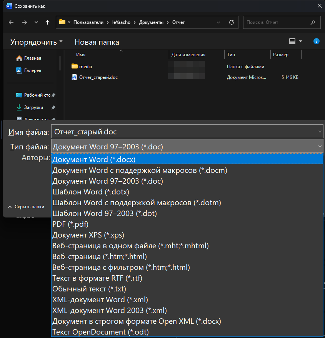The width and height of the screenshot is (325, 338).
Task: Choose Документ Word 97–2003 (*.doc) in list
Action: pyautogui.click(x=187, y=181)
